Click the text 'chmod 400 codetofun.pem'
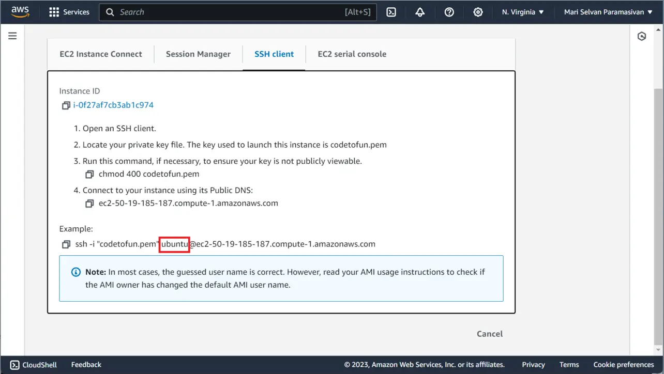 (149, 174)
